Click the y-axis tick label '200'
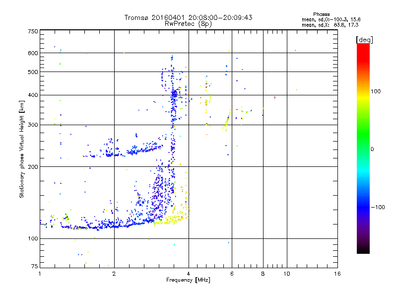This screenshot has height=298, width=397. click(x=33, y=167)
